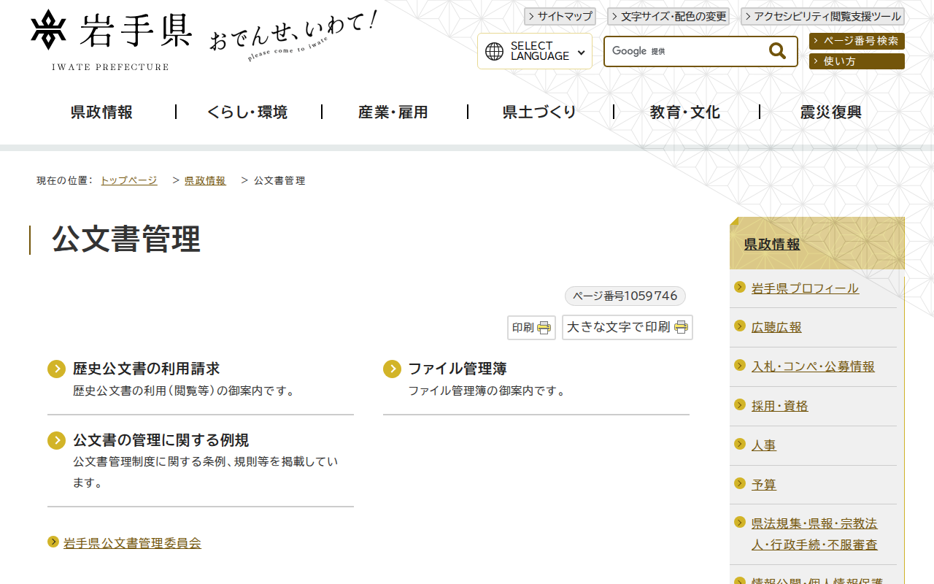Viewport: 934px width, 584px height.
Task: Open 文字サイズ・配色の変更 settings
Action: point(668,16)
